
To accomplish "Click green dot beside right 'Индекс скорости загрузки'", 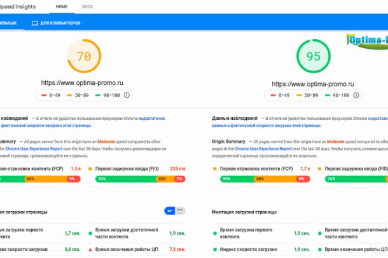I will pyautogui.click(x=215, y=249).
